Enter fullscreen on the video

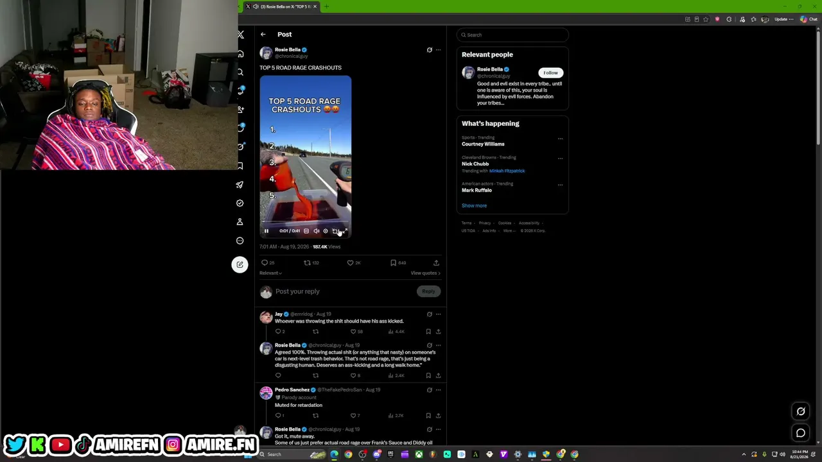[345, 231]
